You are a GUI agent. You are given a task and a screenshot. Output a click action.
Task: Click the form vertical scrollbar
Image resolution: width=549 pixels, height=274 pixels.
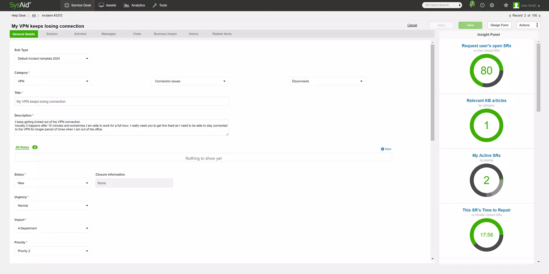click(x=432, y=92)
